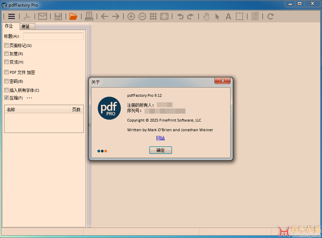Click the 注册的所有人 label
322x238 pixels.
tap(140, 105)
